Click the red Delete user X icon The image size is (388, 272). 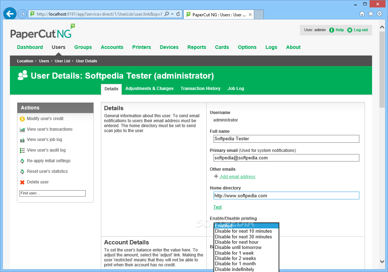[22, 182]
